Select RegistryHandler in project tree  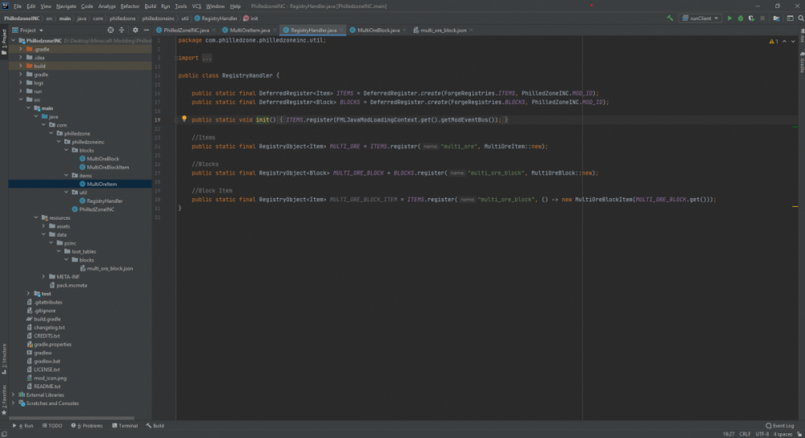pos(104,200)
